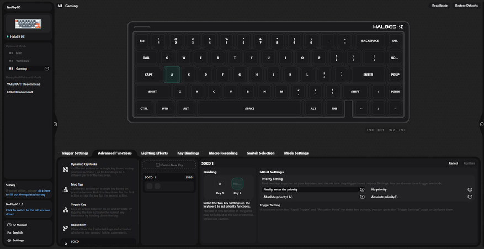Click the Esc key on the keyboard
The width and height of the screenshot is (484, 249).
point(142,41)
